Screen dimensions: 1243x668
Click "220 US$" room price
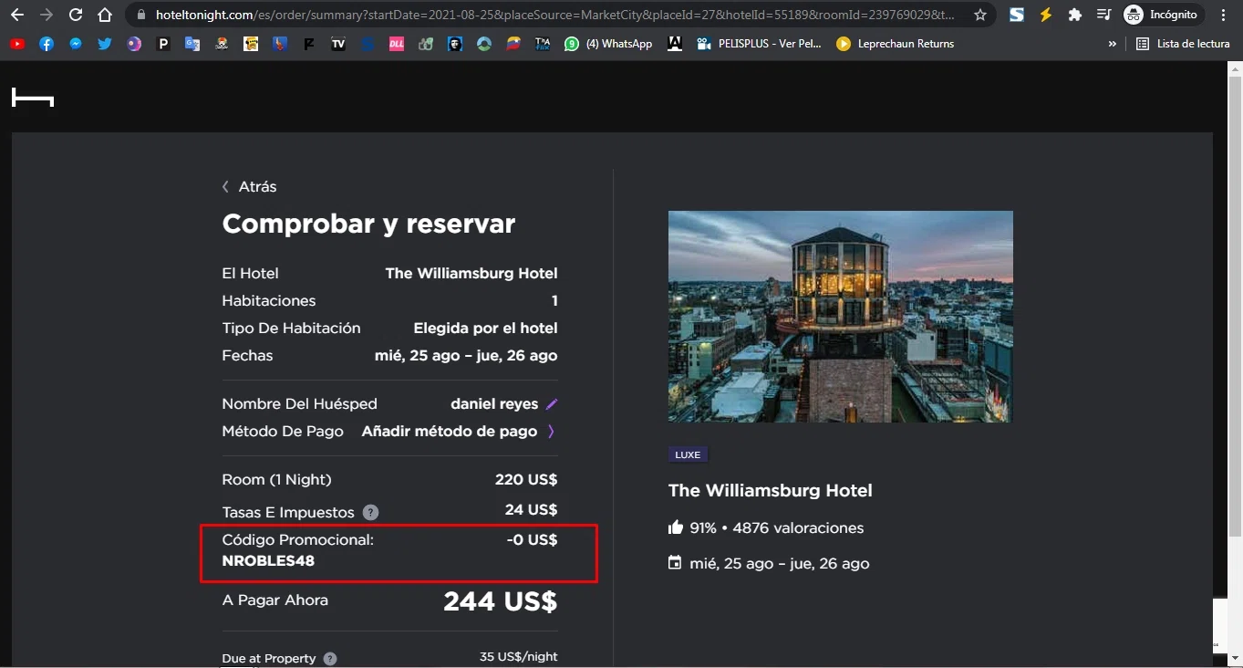525,479
